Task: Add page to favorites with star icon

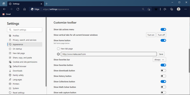Action: [149, 9]
